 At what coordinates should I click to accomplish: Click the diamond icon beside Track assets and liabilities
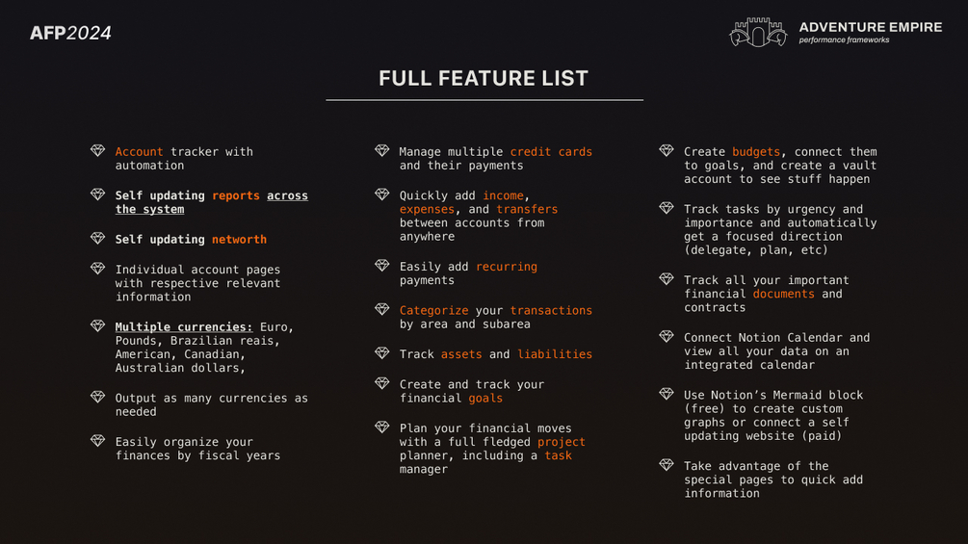click(x=381, y=353)
